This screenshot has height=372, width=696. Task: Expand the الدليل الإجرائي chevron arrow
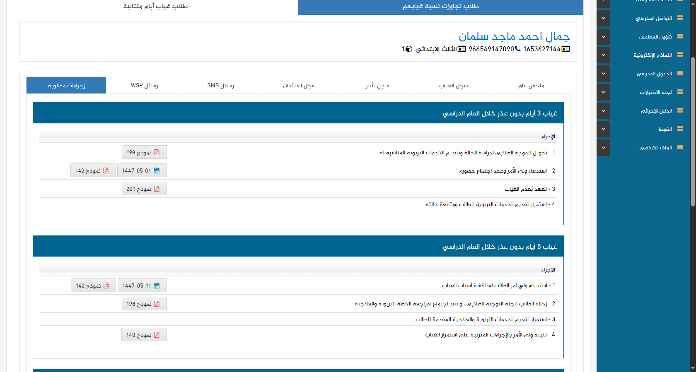click(603, 110)
